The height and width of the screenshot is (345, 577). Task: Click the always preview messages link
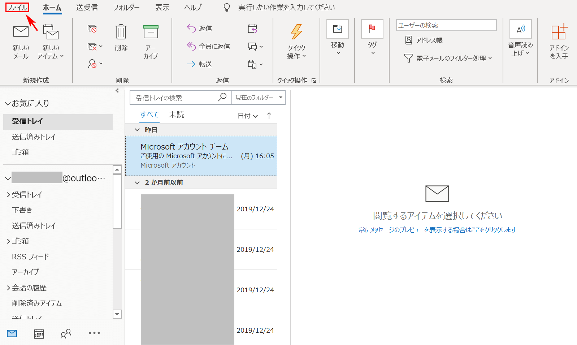(437, 230)
